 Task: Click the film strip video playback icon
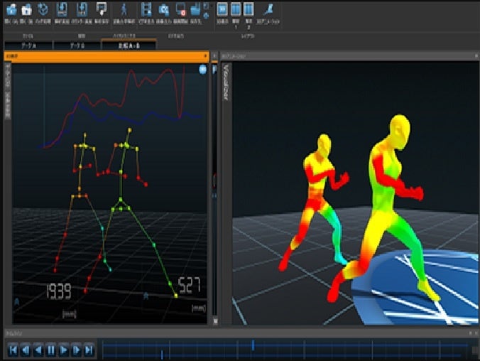(146, 10)
